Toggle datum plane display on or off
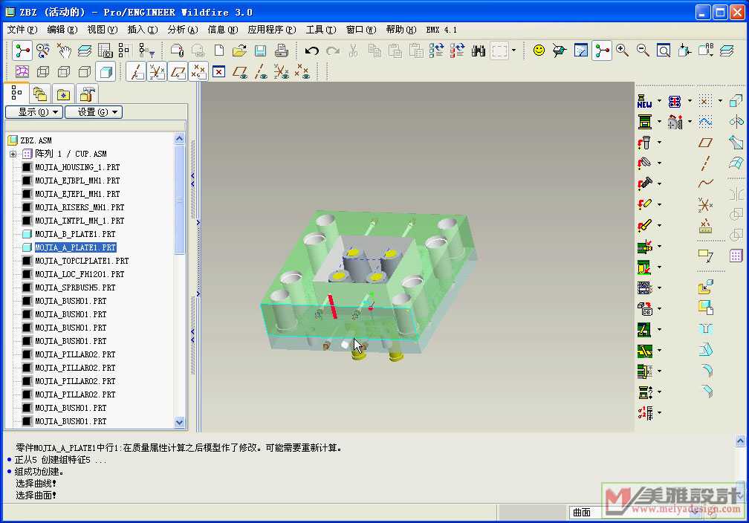The width and height of the screenshot is (749, 523). coord(178,71)
